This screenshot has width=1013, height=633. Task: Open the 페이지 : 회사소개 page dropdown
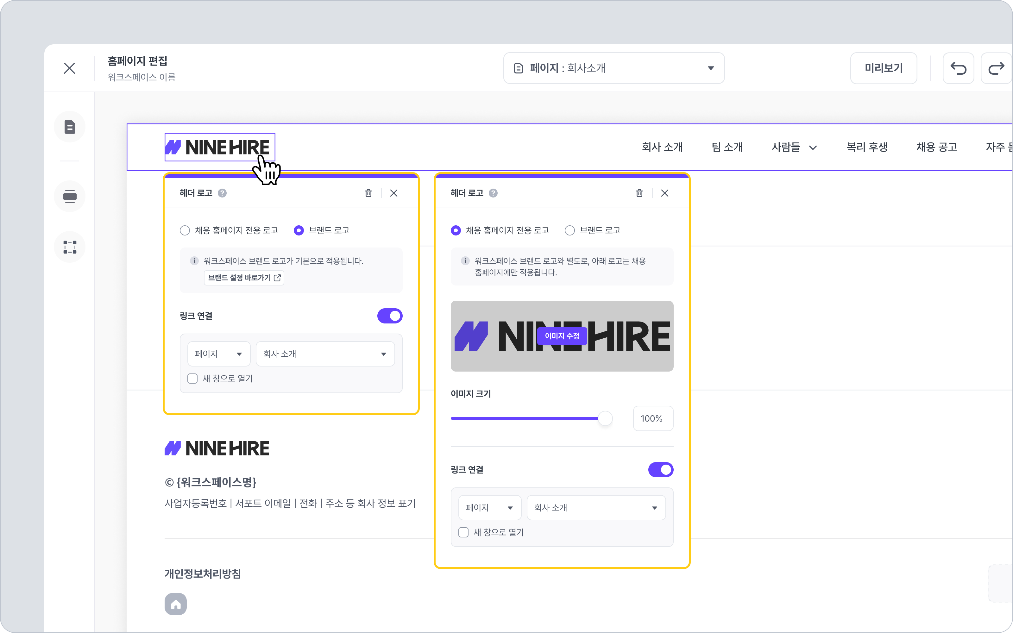(614, 68)
